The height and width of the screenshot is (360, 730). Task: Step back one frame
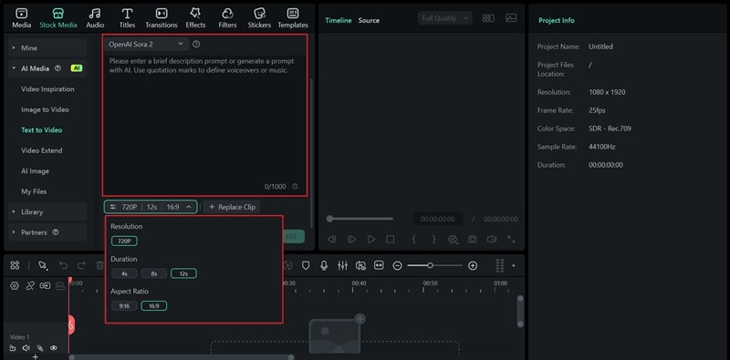tap(331, 239)
